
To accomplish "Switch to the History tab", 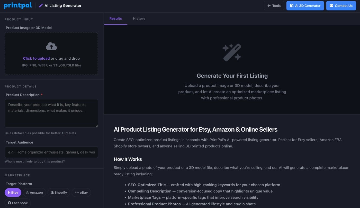I will point(139,19).
